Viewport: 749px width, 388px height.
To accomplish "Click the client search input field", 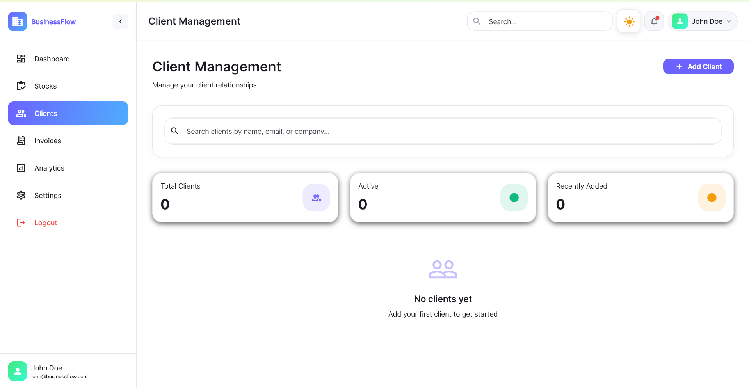I will tap(443, 131).
